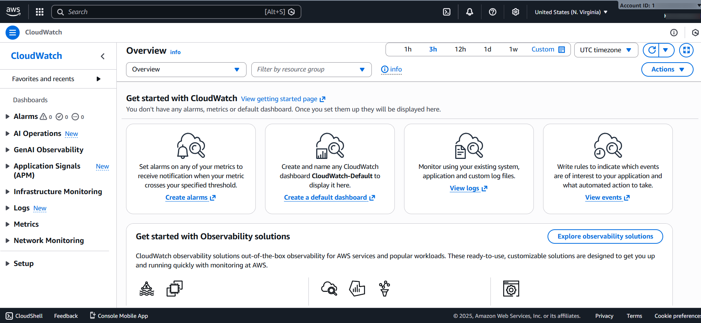This screenshot has height=323, width=701.
Task: Open the help question mark menu
Action: click(493, 12)
